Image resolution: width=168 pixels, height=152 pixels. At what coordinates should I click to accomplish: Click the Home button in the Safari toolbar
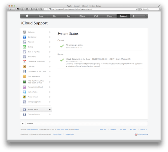[x=32, y=9]
